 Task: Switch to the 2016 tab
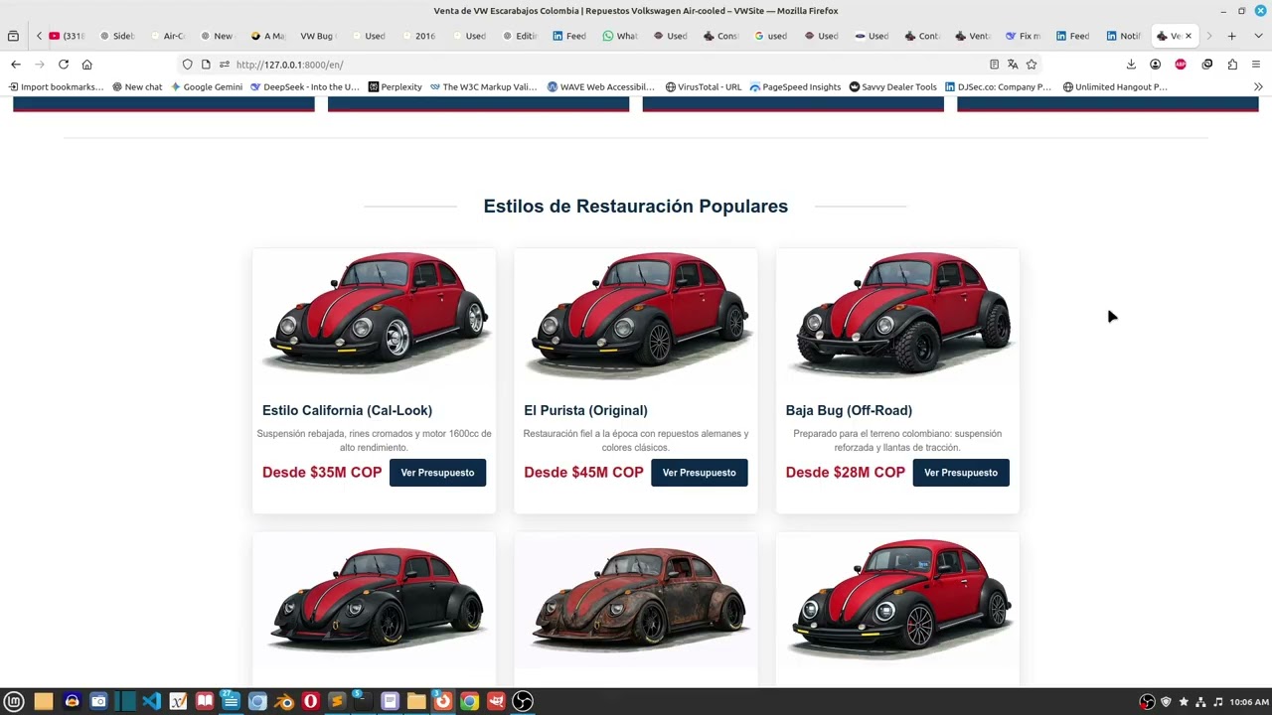419,36
